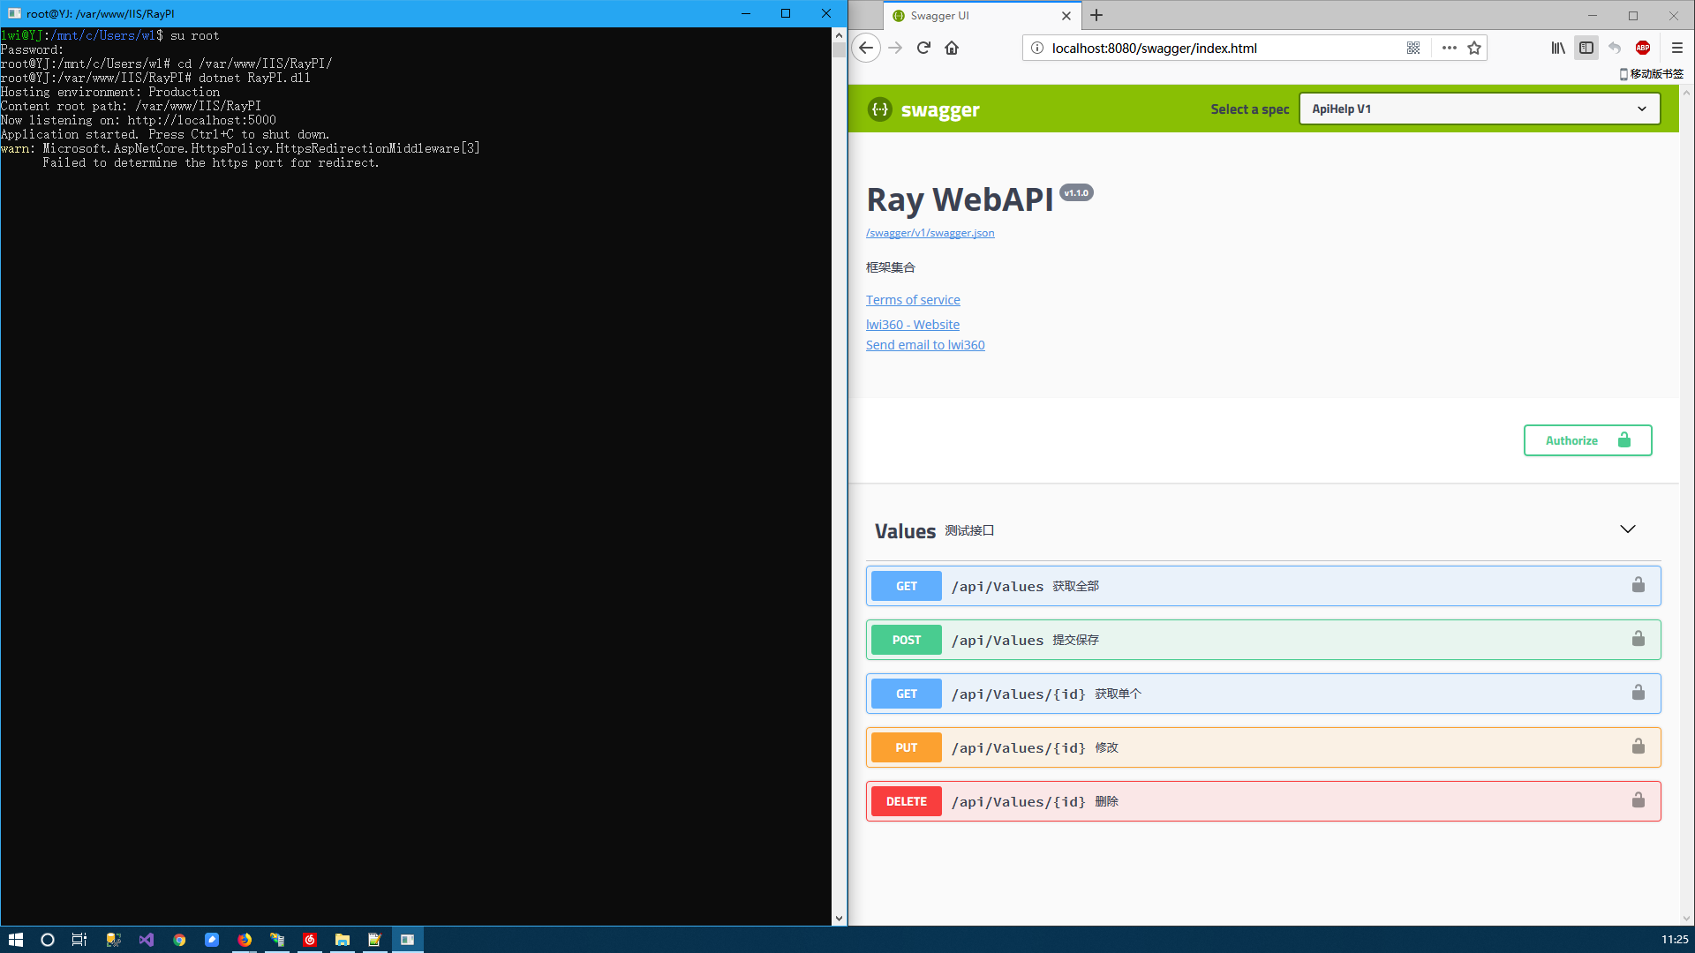Click the Authorize button

click(x=1587, y=440)
